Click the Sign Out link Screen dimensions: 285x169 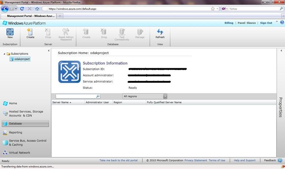[x=266, y=23]
